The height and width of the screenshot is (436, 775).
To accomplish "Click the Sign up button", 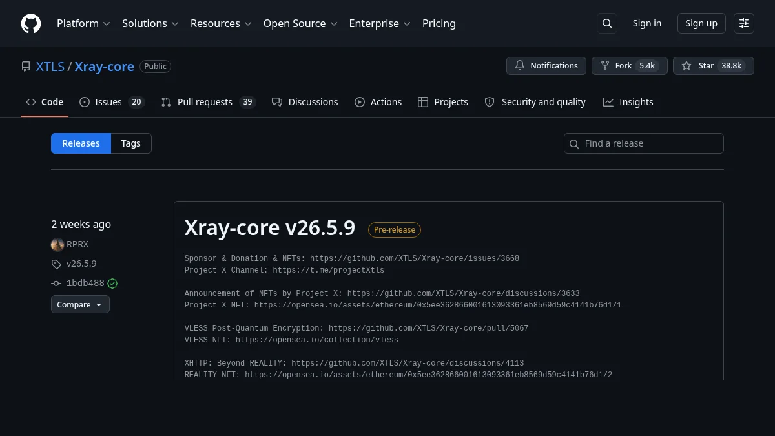I will click(x=701, y=23).
